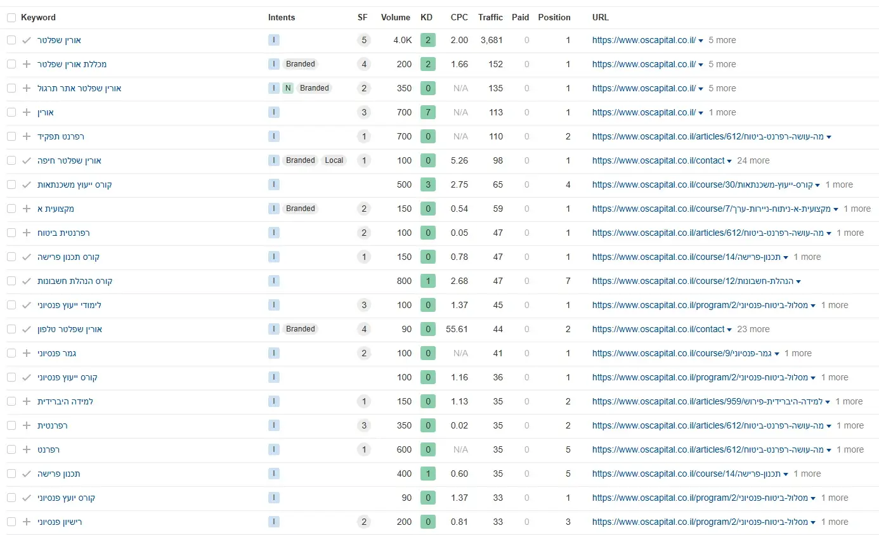Sort by the Position column header
Screen dimensions: 879x535
554,17
